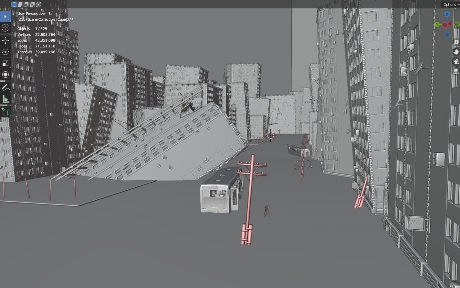Viewport: 460px width, 288px height.
Task: Click the Zoom view magnifier button
Action: (x=456, y=42)
